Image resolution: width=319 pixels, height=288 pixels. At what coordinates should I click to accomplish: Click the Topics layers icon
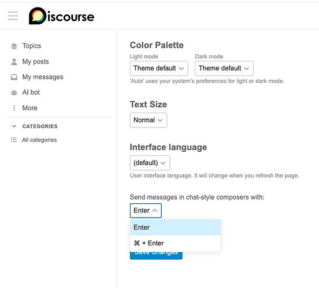click(x=14, y=46)
